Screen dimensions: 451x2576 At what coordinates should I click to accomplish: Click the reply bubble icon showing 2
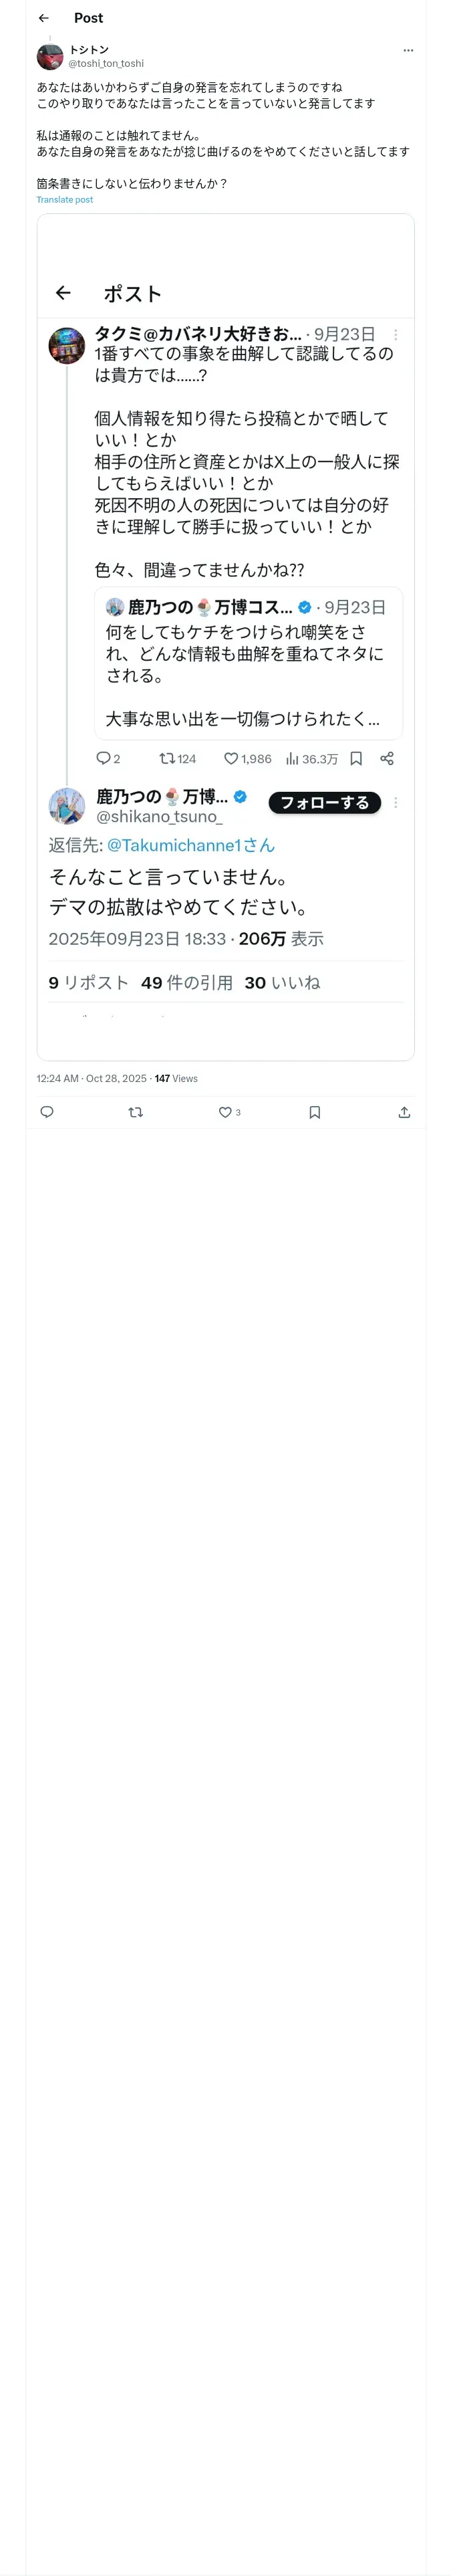(x=103, y=759)
